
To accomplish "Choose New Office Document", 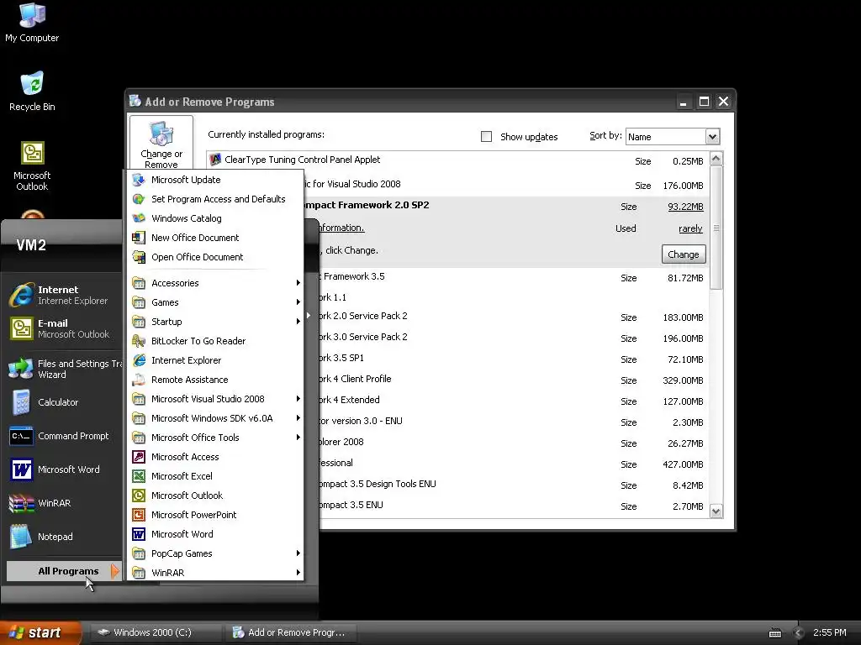I will coord(214,238).
